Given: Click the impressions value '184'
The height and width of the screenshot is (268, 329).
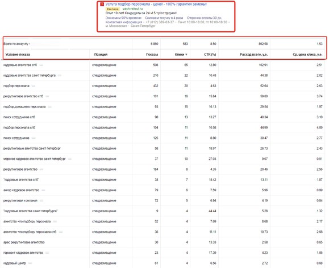Looking at the screenshot, I should click(x=156, y=170).
